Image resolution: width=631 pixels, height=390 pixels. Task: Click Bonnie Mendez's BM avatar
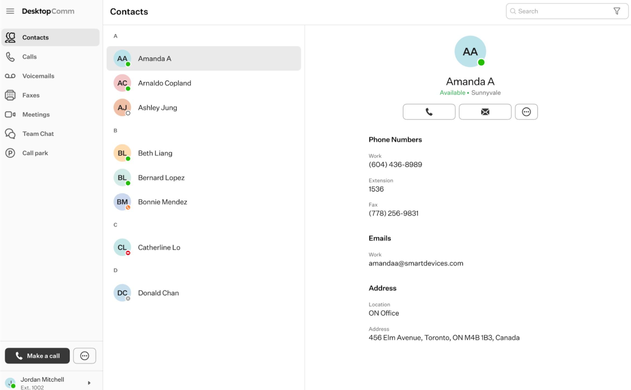click(x=122, y=202)
